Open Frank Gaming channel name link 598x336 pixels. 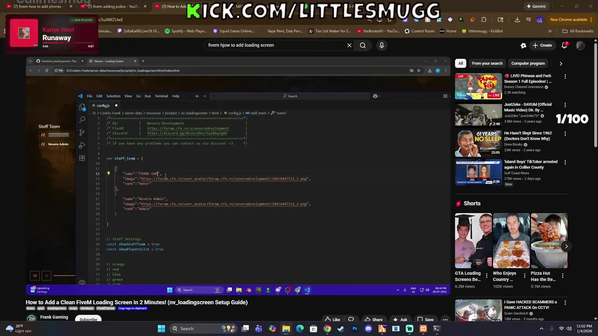(x=54, y=317)
